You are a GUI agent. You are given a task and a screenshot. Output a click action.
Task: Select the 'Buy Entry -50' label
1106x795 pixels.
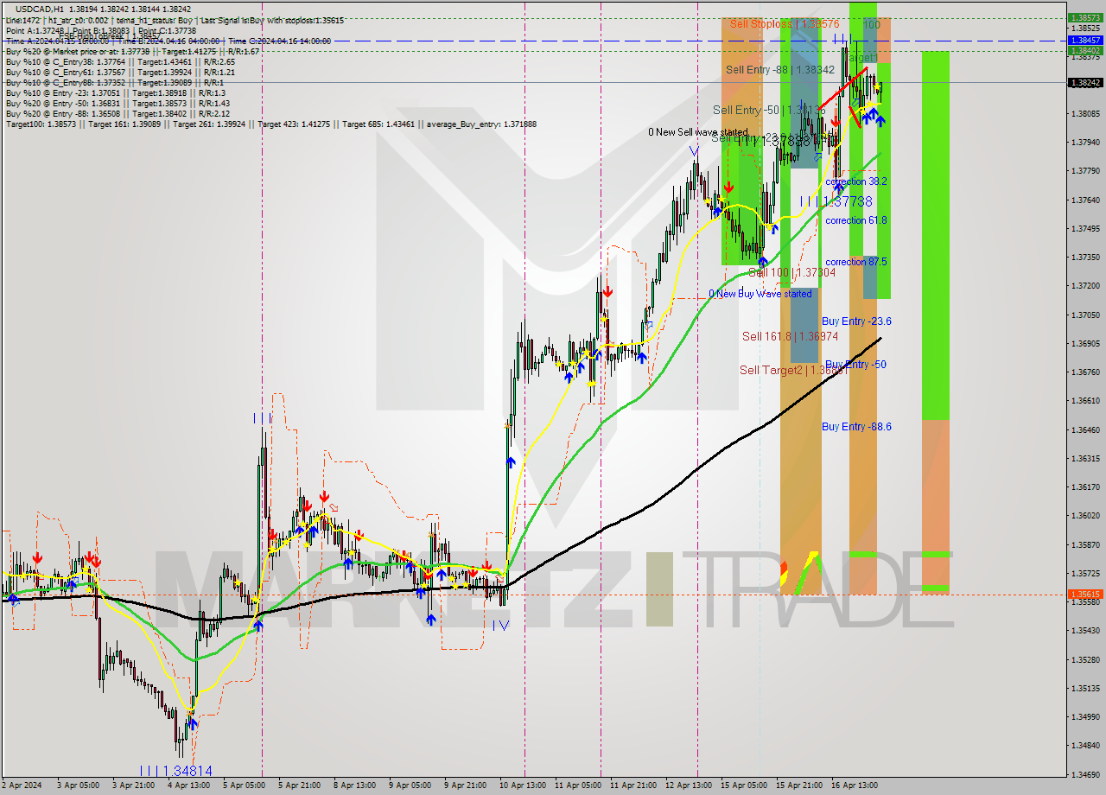coord(855,364)
